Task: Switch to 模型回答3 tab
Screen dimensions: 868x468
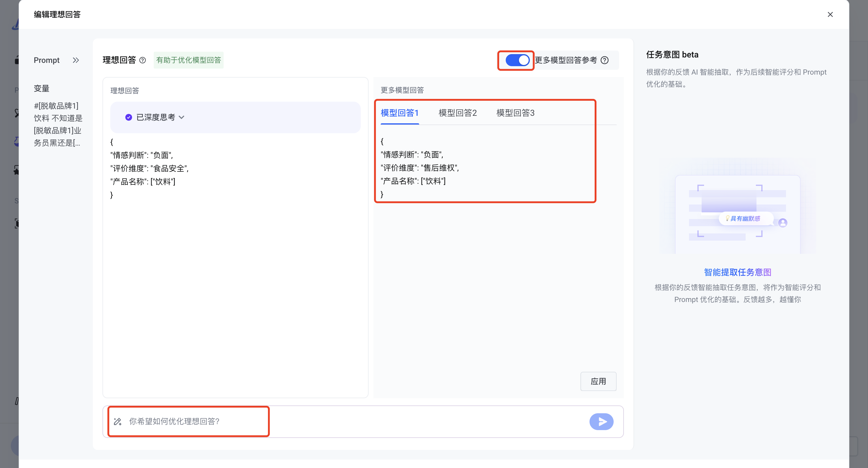Action: [x=515, y=113]
